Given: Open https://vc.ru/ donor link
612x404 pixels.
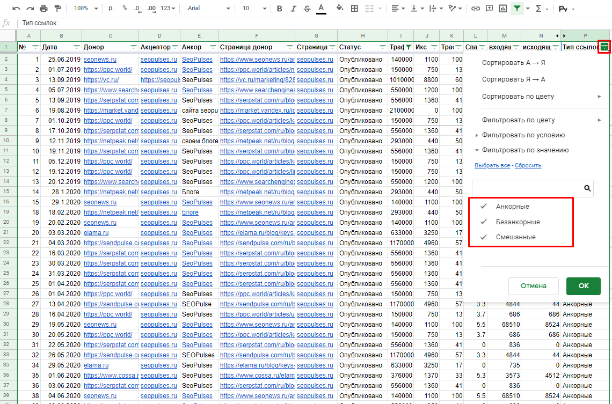Looking at the screenshot, I should pyautogui.click(x=101, y=79).
